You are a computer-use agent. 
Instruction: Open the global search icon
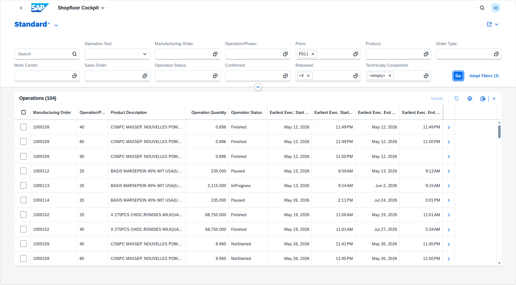[x=482, y=8]
